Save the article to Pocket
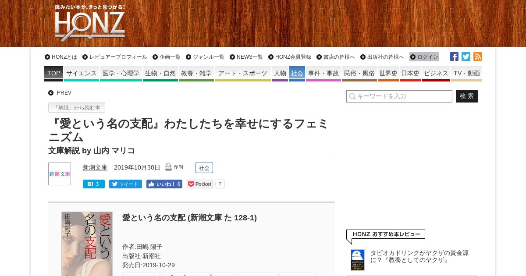The height and width of the screenshot is (276, 526). tap(200, 184)
